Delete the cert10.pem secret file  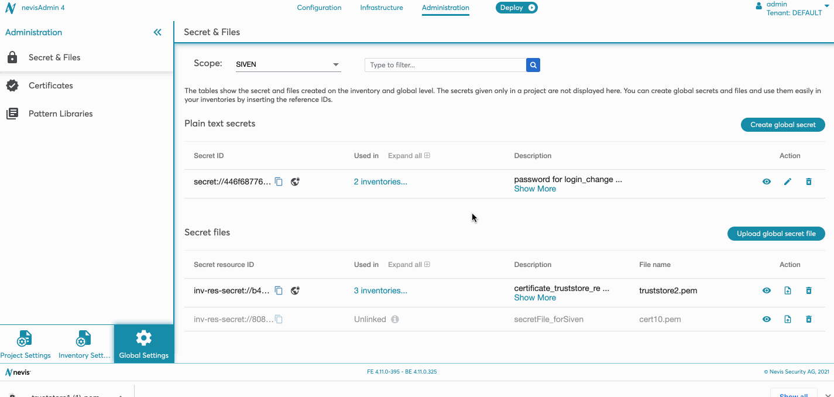tap(808, 319)
